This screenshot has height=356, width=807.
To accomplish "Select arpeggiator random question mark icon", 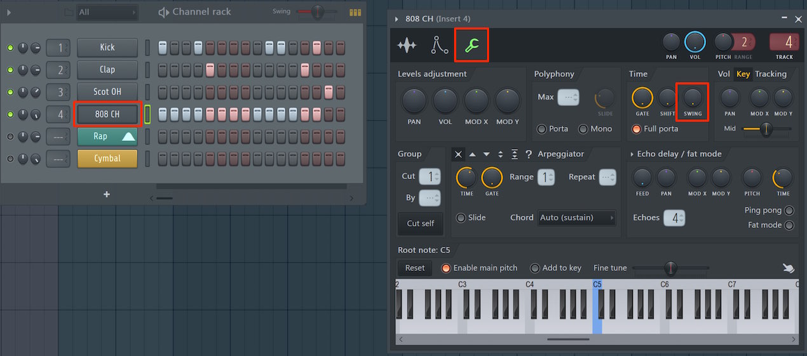I will pos(528,154).
